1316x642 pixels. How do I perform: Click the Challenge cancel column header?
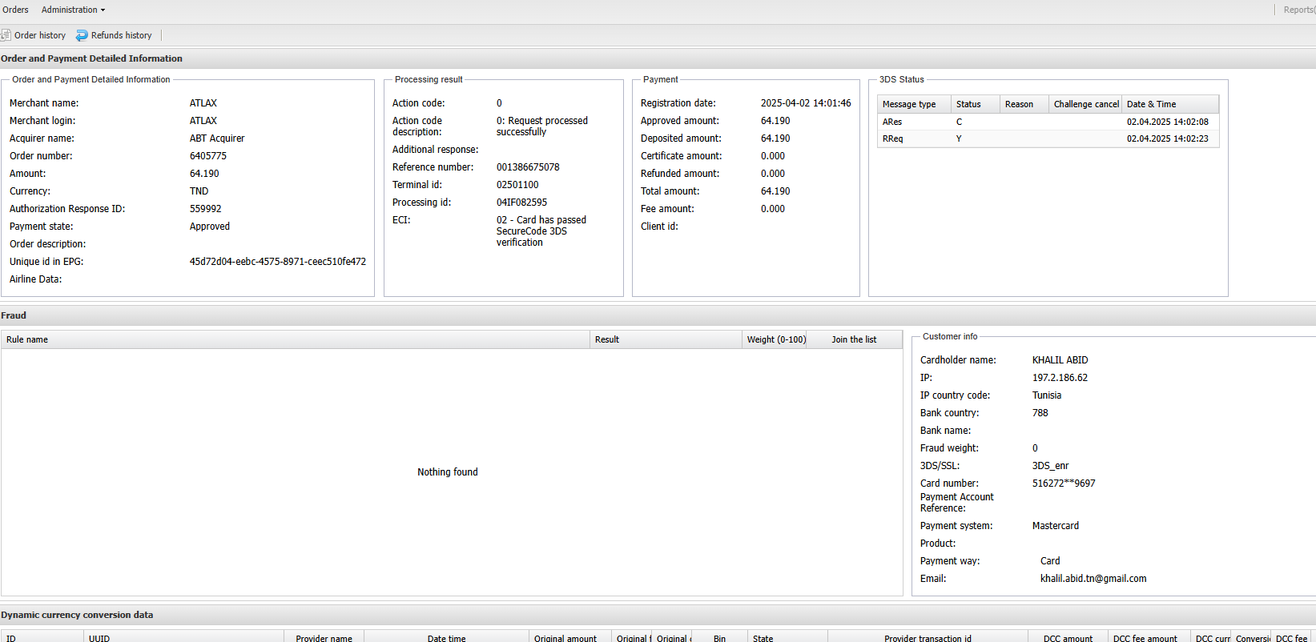(x=1086, y=104)
